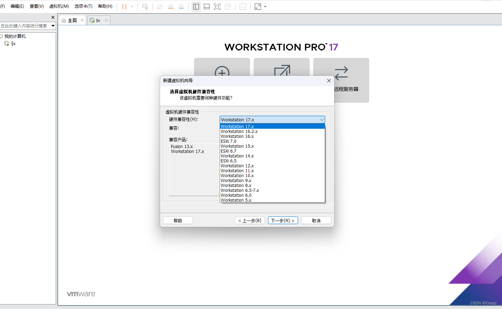Select Workstation 6.0 from the list
This screenshot has height=309, width=502.
(x=272, y=195)
